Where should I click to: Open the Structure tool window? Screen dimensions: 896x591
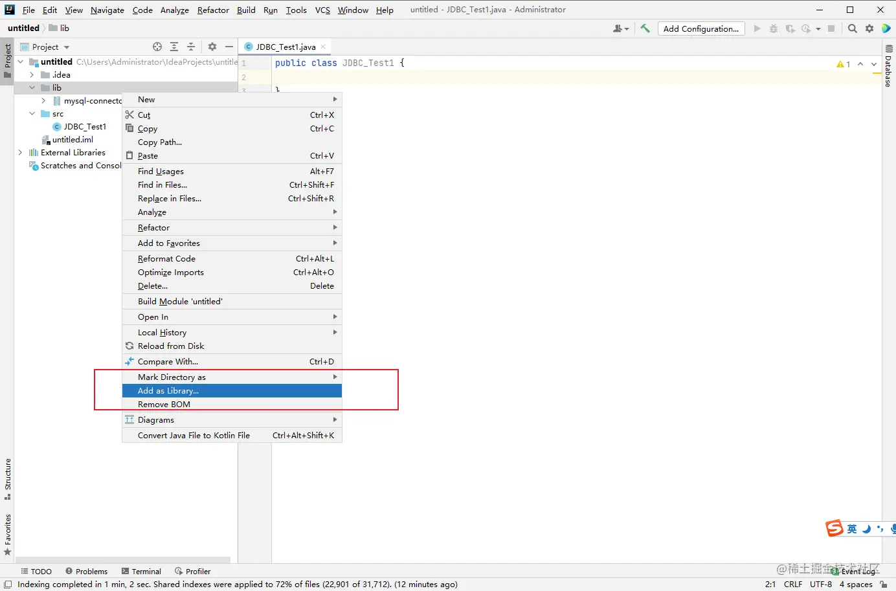(x=7, y=479)
